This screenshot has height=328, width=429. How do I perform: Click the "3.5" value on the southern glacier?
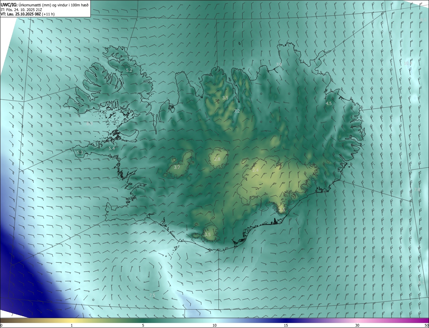coord(207,234)
